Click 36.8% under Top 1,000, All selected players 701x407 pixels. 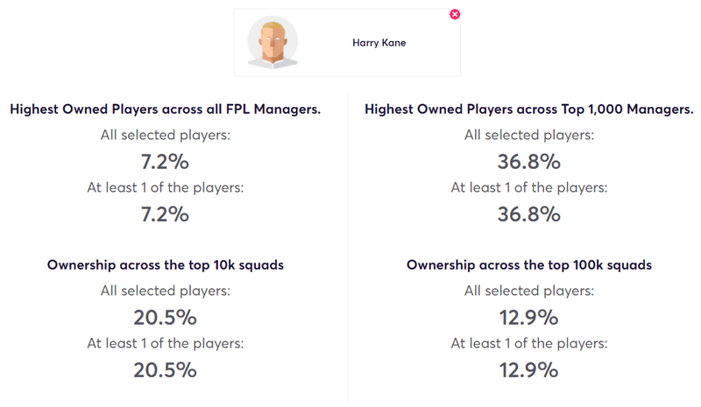tap(529, 162)
